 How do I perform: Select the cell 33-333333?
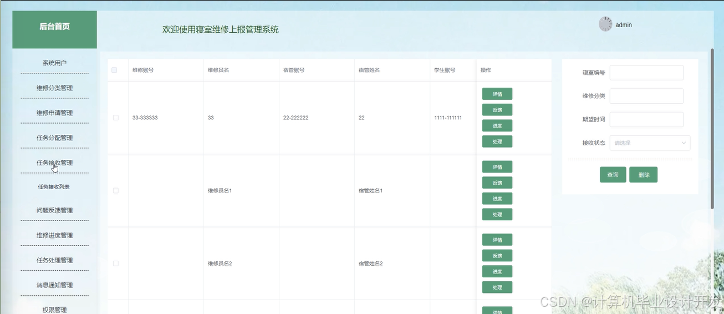pyautogui.click(x=145, y=118)
